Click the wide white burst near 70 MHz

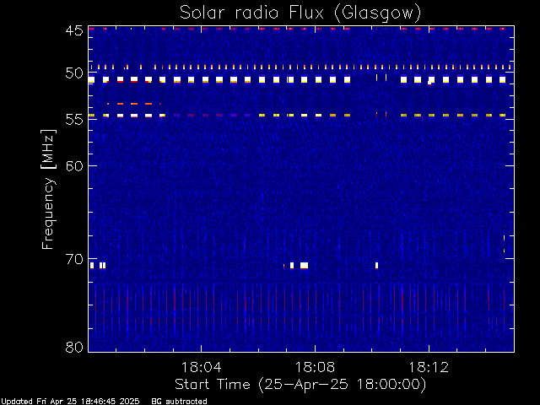[x=304, y=266]
